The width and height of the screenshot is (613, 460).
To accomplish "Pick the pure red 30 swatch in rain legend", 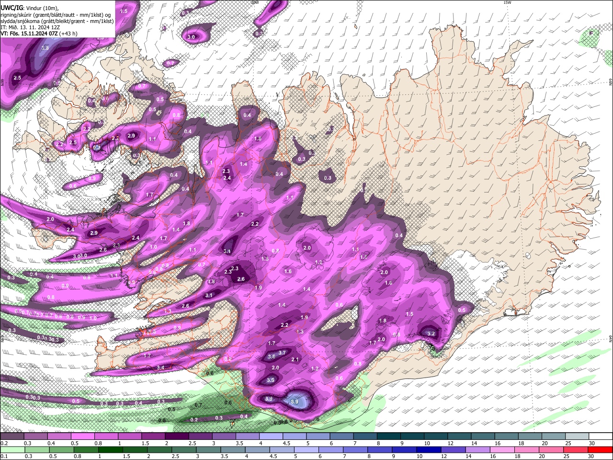I will [600, 449].
